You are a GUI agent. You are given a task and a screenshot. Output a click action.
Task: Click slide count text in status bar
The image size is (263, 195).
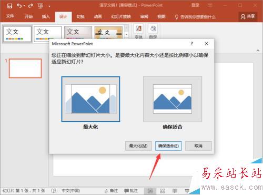pyautogui.click(x=24, y=191)
